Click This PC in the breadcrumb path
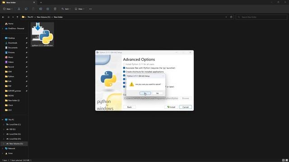 coord(30,17)
